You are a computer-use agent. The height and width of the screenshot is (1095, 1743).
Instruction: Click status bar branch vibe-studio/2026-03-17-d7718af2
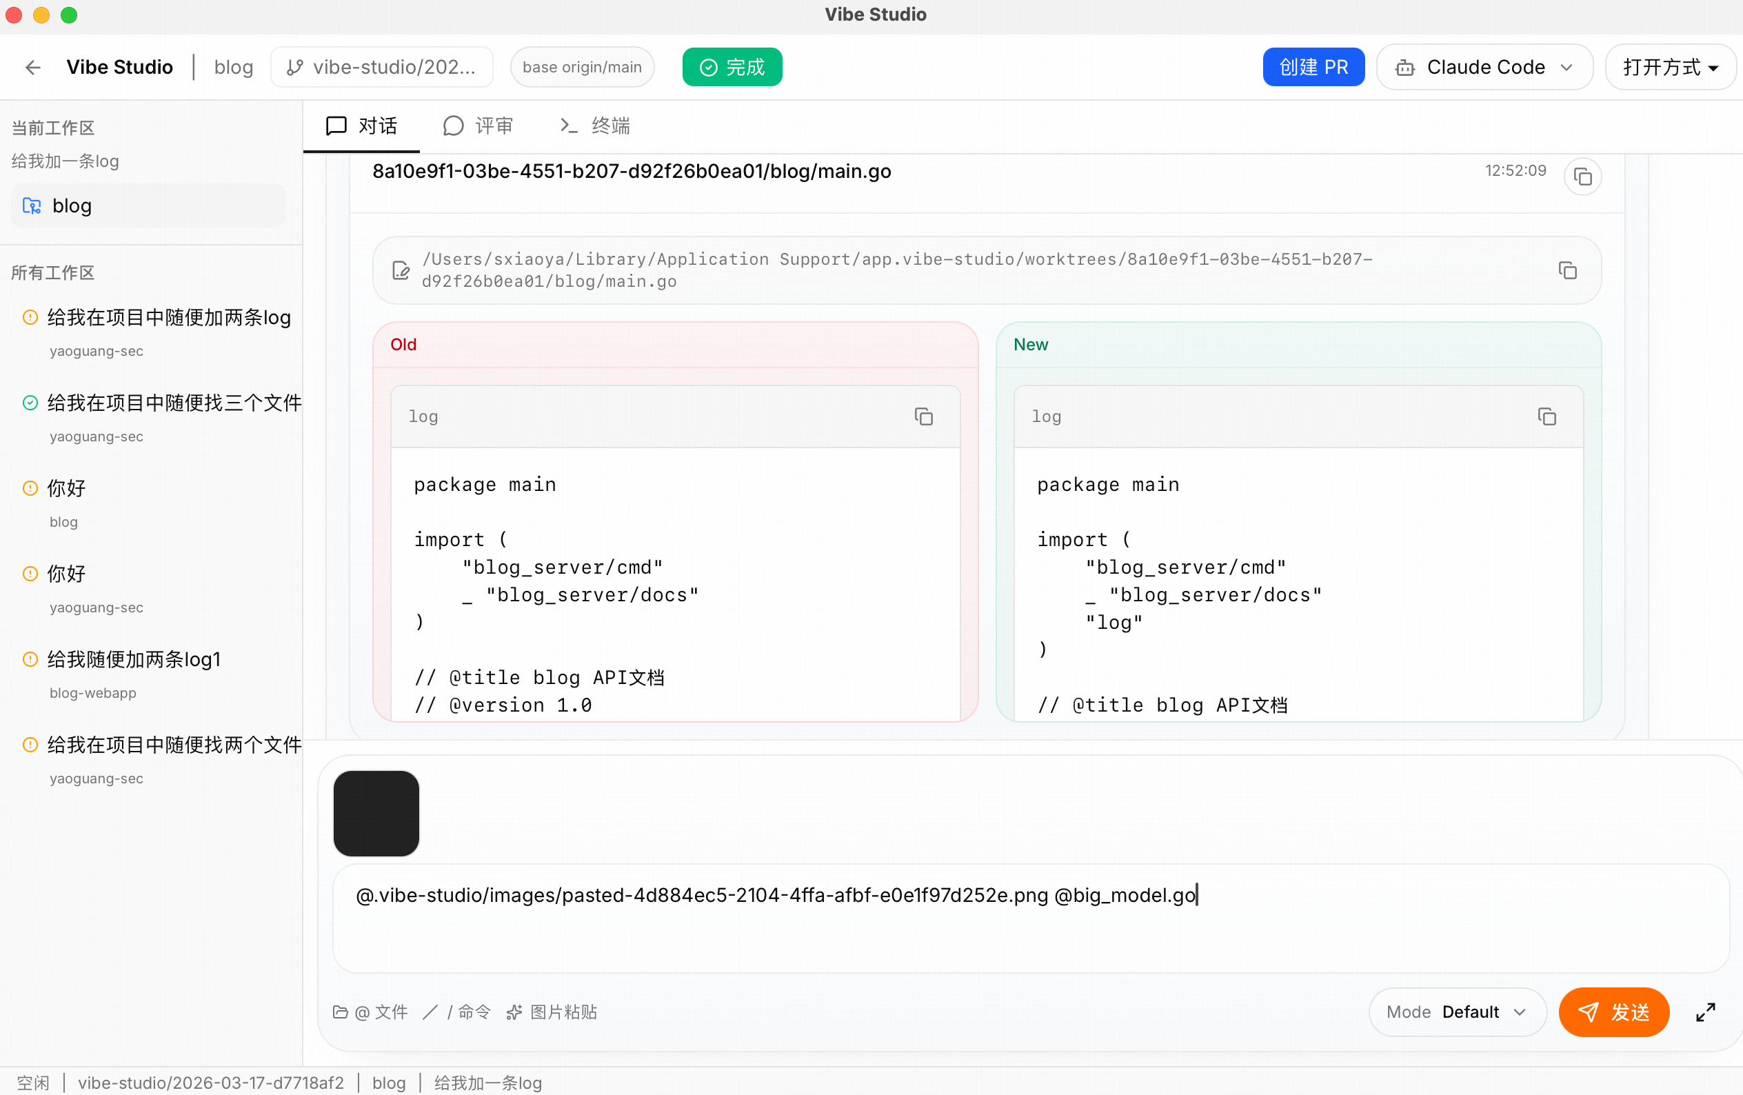point(211,1083)
